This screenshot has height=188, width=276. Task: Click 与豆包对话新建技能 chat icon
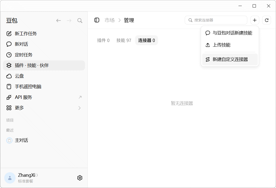(x=208, y=33)
